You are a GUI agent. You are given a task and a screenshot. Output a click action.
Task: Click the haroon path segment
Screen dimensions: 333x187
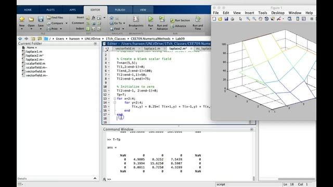tap(74, 38)
